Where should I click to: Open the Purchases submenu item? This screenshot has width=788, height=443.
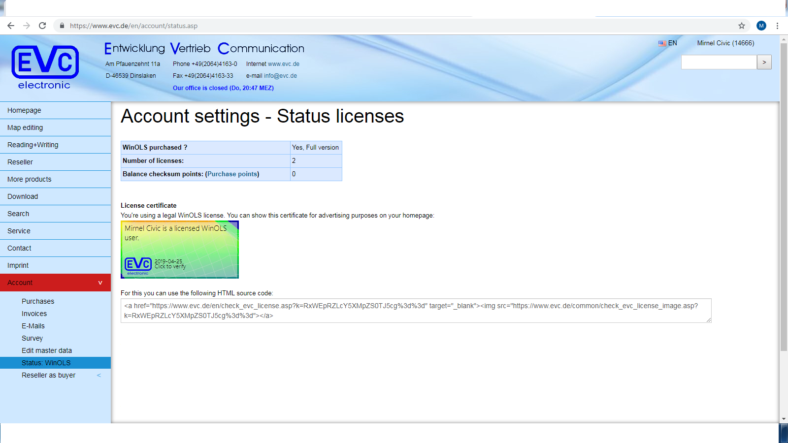pos(38,301)
